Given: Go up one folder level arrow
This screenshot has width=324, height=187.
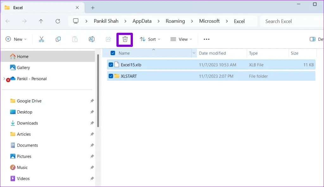Looking at the screenshot, I should [41, 21].
